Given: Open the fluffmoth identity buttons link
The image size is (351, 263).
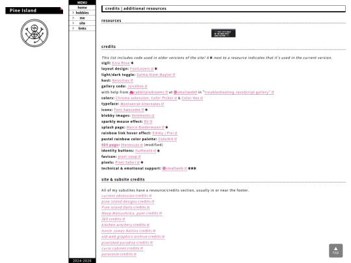Looking at the screenshot, I should (146, 151).
